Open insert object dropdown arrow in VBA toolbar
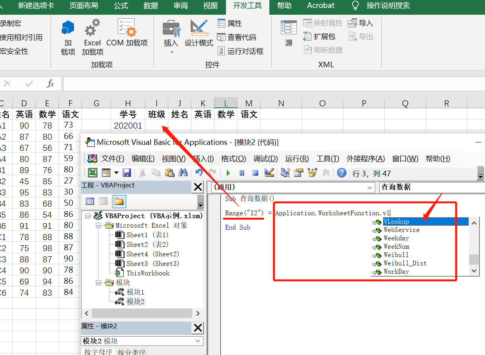The width and height of the screenshot is (485, 355). coord(116,173)
